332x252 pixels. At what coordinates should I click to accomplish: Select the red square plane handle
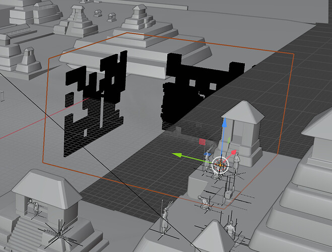point(203,142)
